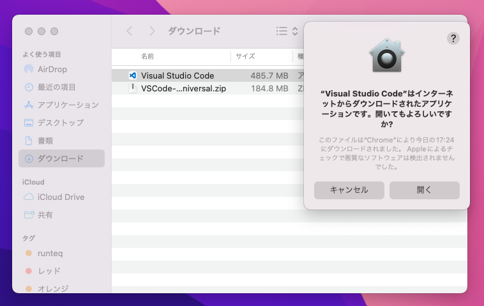This screenshot has height=306, width=484.
Task: Select the レッド red tag
Action: click(49, 271)
